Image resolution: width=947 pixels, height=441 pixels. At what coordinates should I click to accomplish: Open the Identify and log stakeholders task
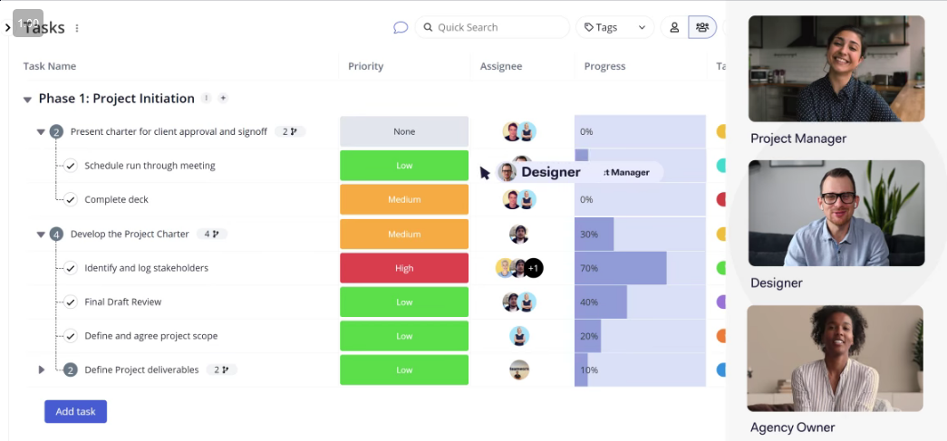click(x=146, y=268)
